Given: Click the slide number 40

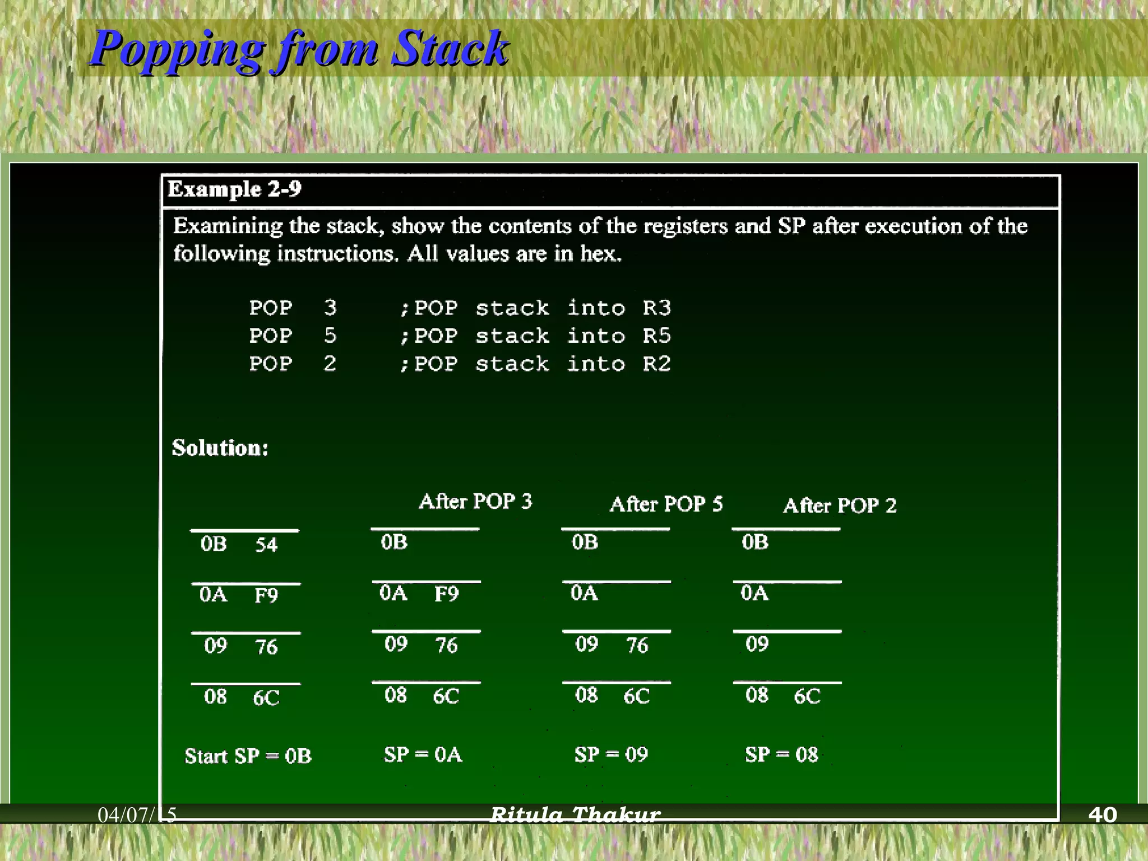Looking at the screenshot, I should tap(1102, 814).
